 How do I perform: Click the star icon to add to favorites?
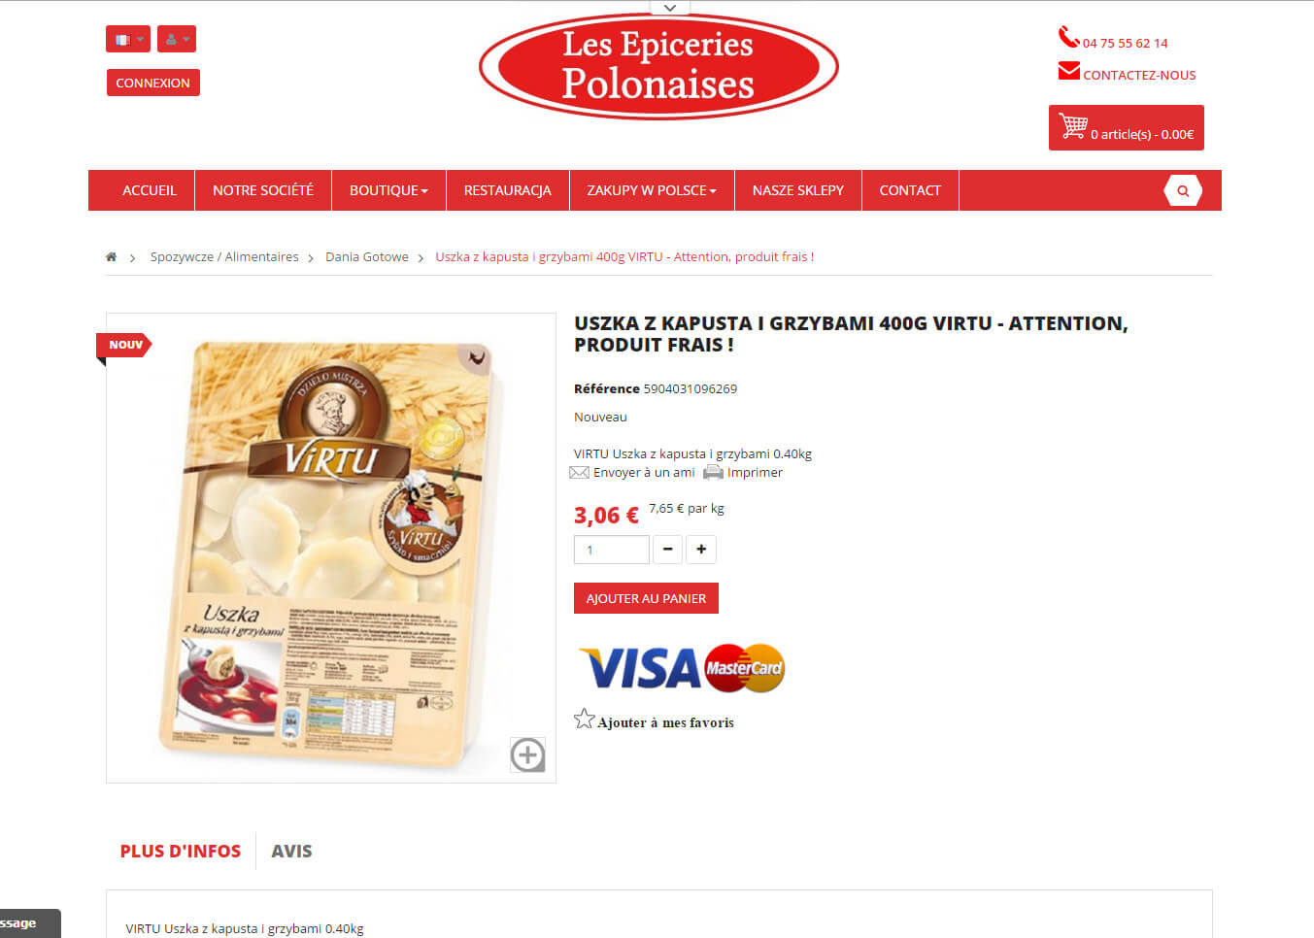(x=584, y=719)
